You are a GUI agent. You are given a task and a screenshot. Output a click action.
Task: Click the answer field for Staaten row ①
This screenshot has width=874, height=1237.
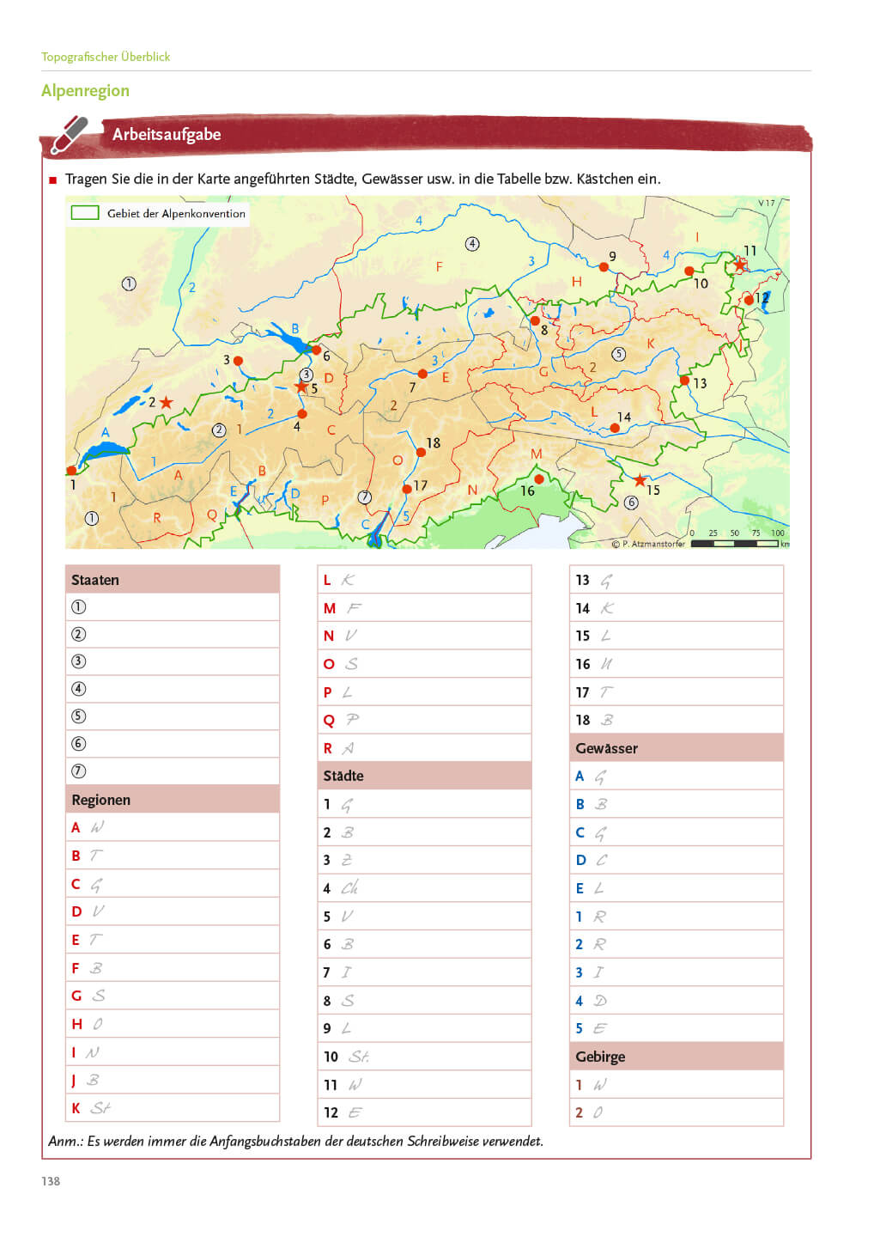point(182,607)
